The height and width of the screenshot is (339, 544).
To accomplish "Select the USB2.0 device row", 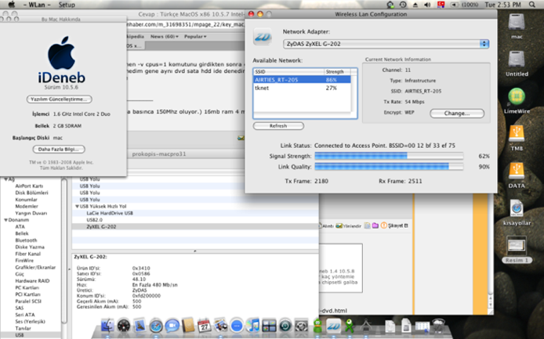I will coord(195,220).
